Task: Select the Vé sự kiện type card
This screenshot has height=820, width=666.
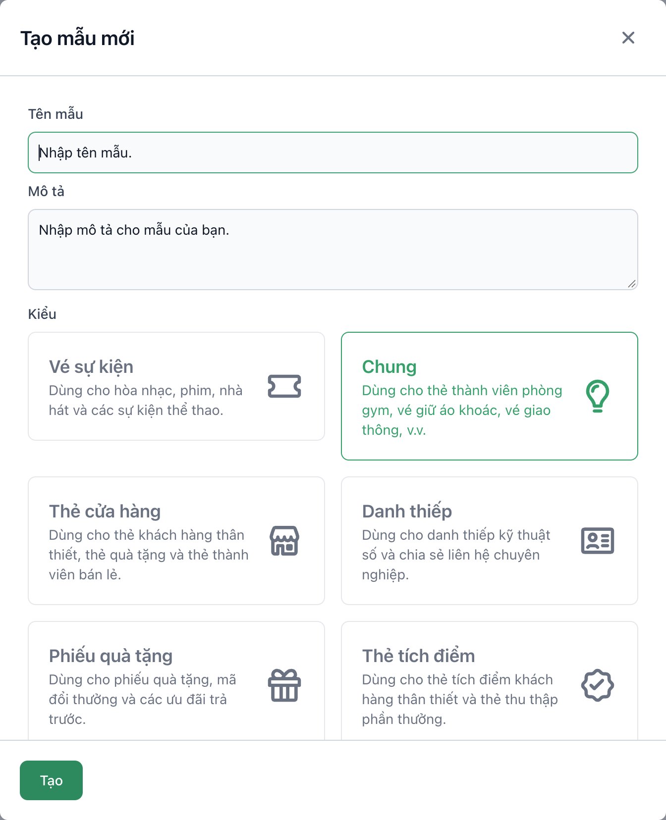Action: (x=176, y=386)
